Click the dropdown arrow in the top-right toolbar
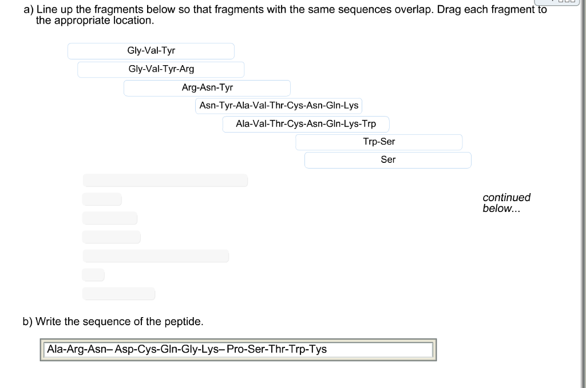The image size is (586, 388). coord(553,1)
